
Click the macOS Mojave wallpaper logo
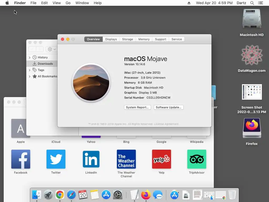click(91, 83)
